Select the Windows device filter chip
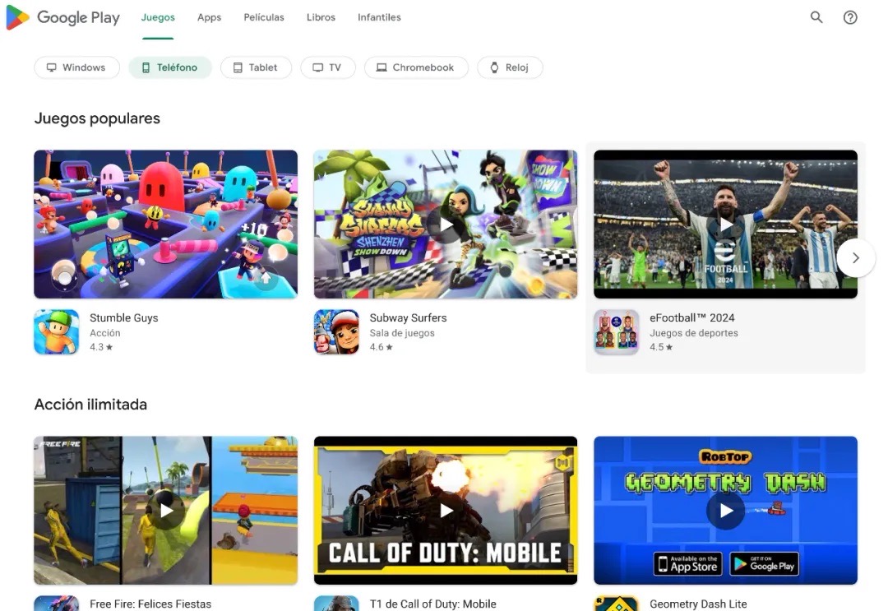 [77, 67]
